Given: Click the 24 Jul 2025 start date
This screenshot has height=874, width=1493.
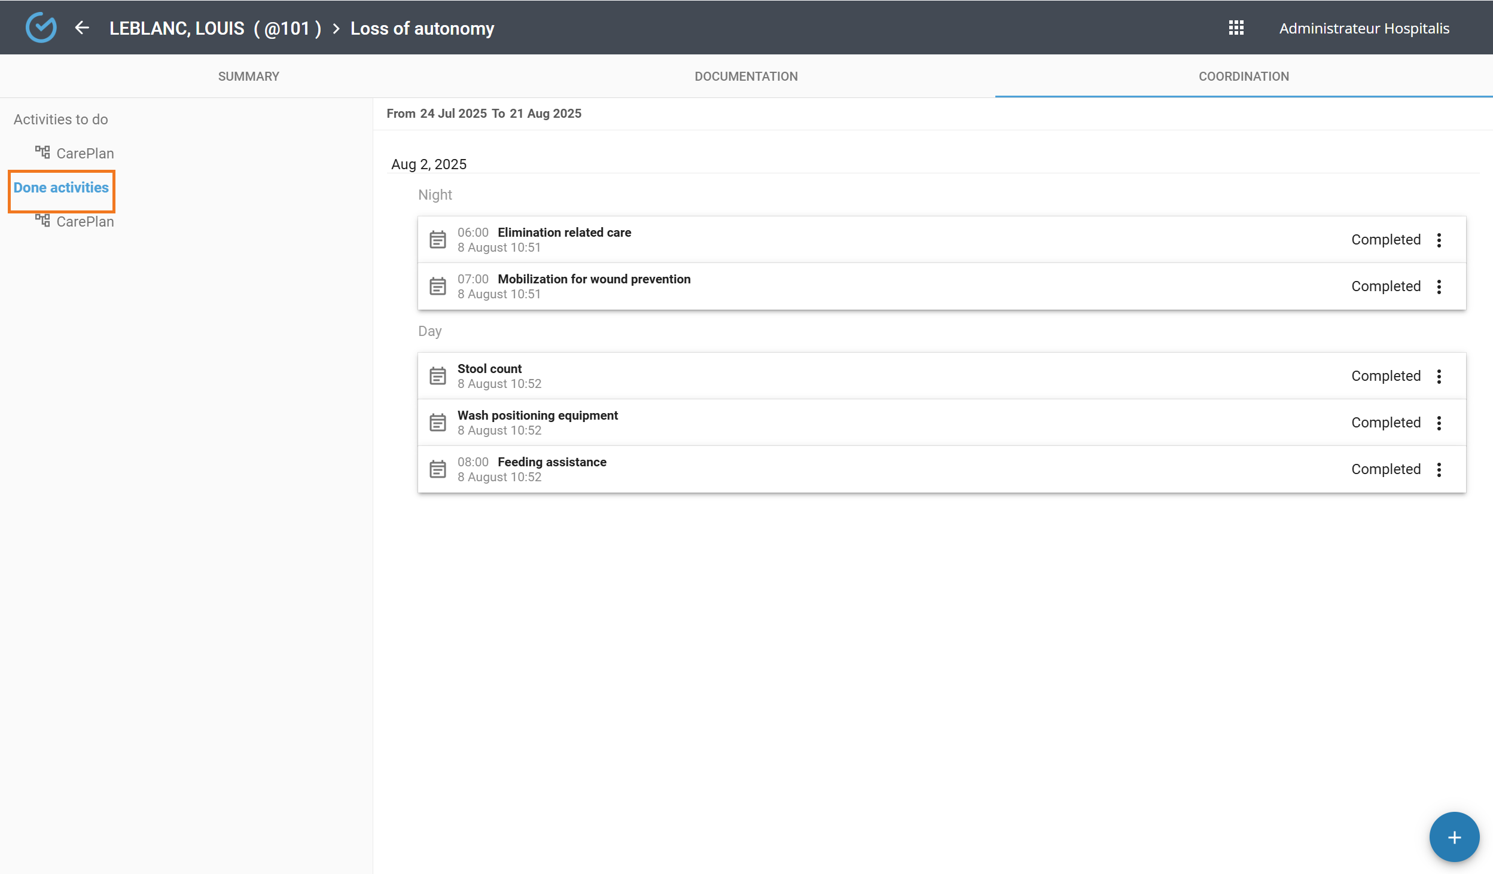Looking at the screenshot, I should pyautogui.click(x=453, y=114).
